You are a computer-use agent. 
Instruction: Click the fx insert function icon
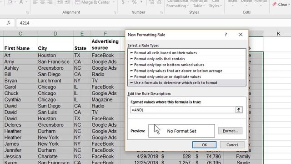(9, 23)
